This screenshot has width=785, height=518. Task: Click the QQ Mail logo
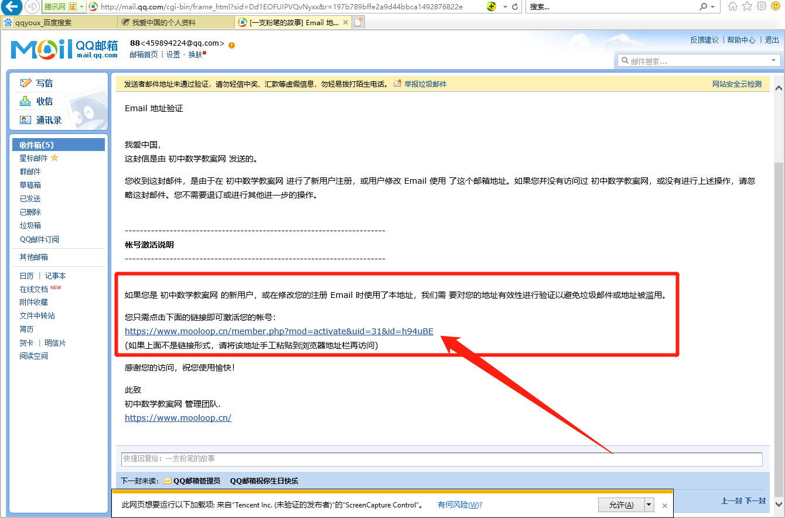(x=64, y=49)
